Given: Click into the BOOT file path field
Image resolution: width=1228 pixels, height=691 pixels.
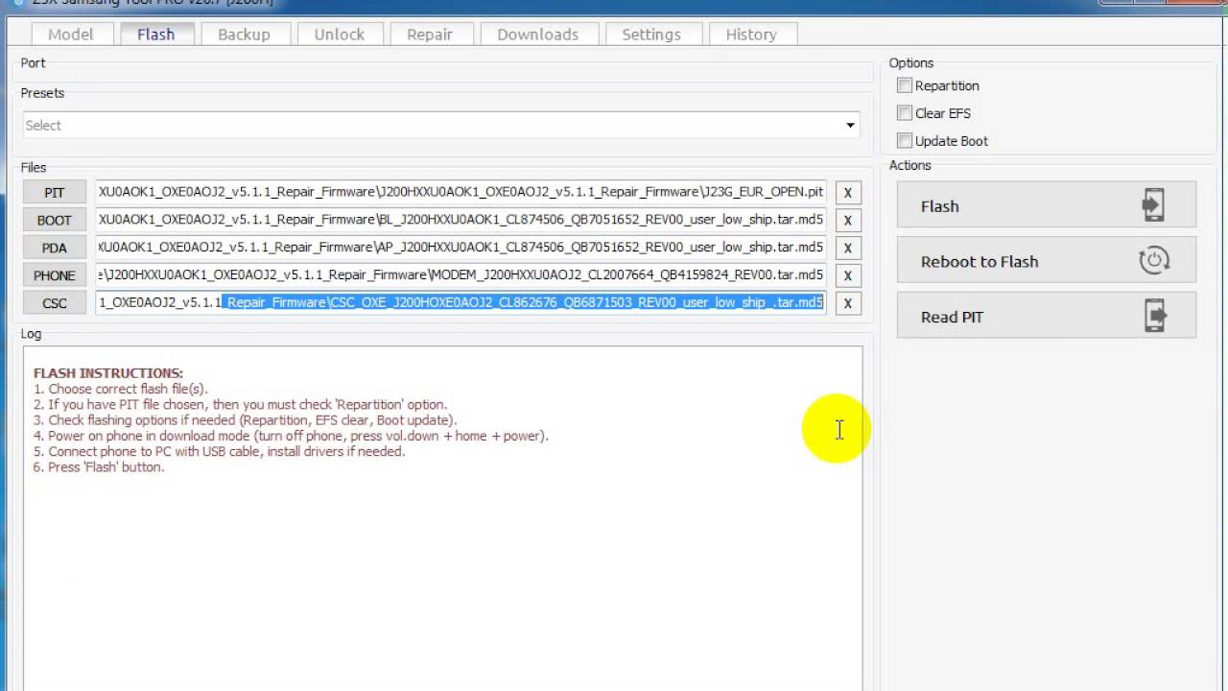Looking at the screenshot, I should pyautogui.click(x=460, y=220).
